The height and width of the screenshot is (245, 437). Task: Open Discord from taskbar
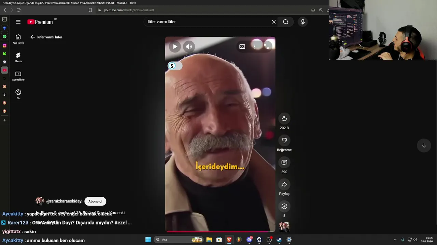(249, 240)
